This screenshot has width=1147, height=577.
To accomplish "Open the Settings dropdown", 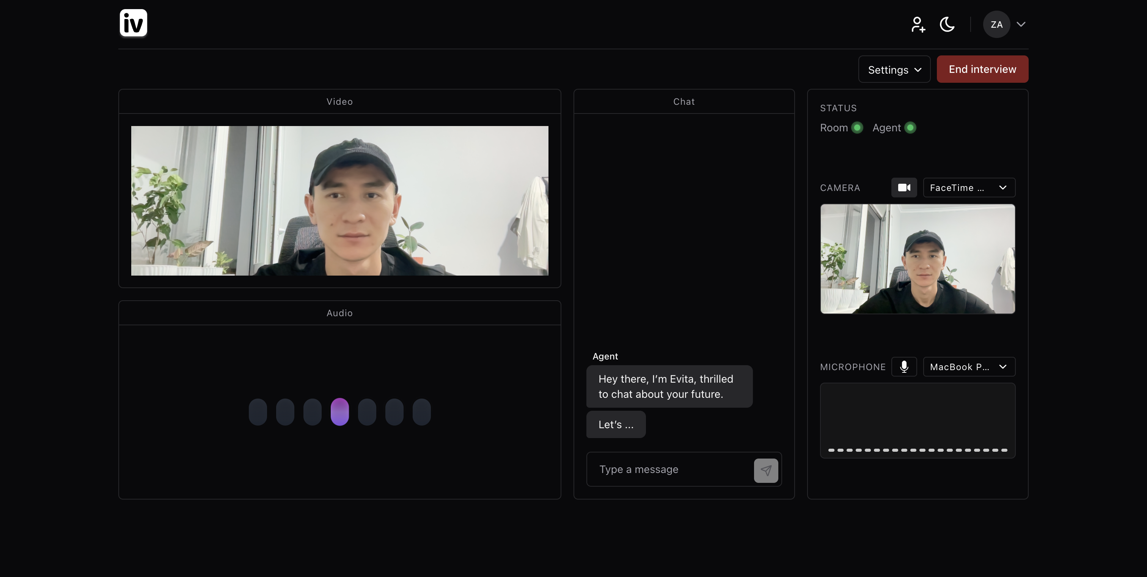I will pyautogui.click(x=894, y=69).
